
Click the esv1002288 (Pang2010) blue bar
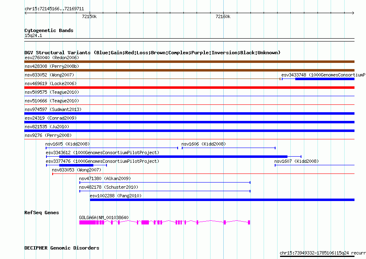(x=222, y=200)
